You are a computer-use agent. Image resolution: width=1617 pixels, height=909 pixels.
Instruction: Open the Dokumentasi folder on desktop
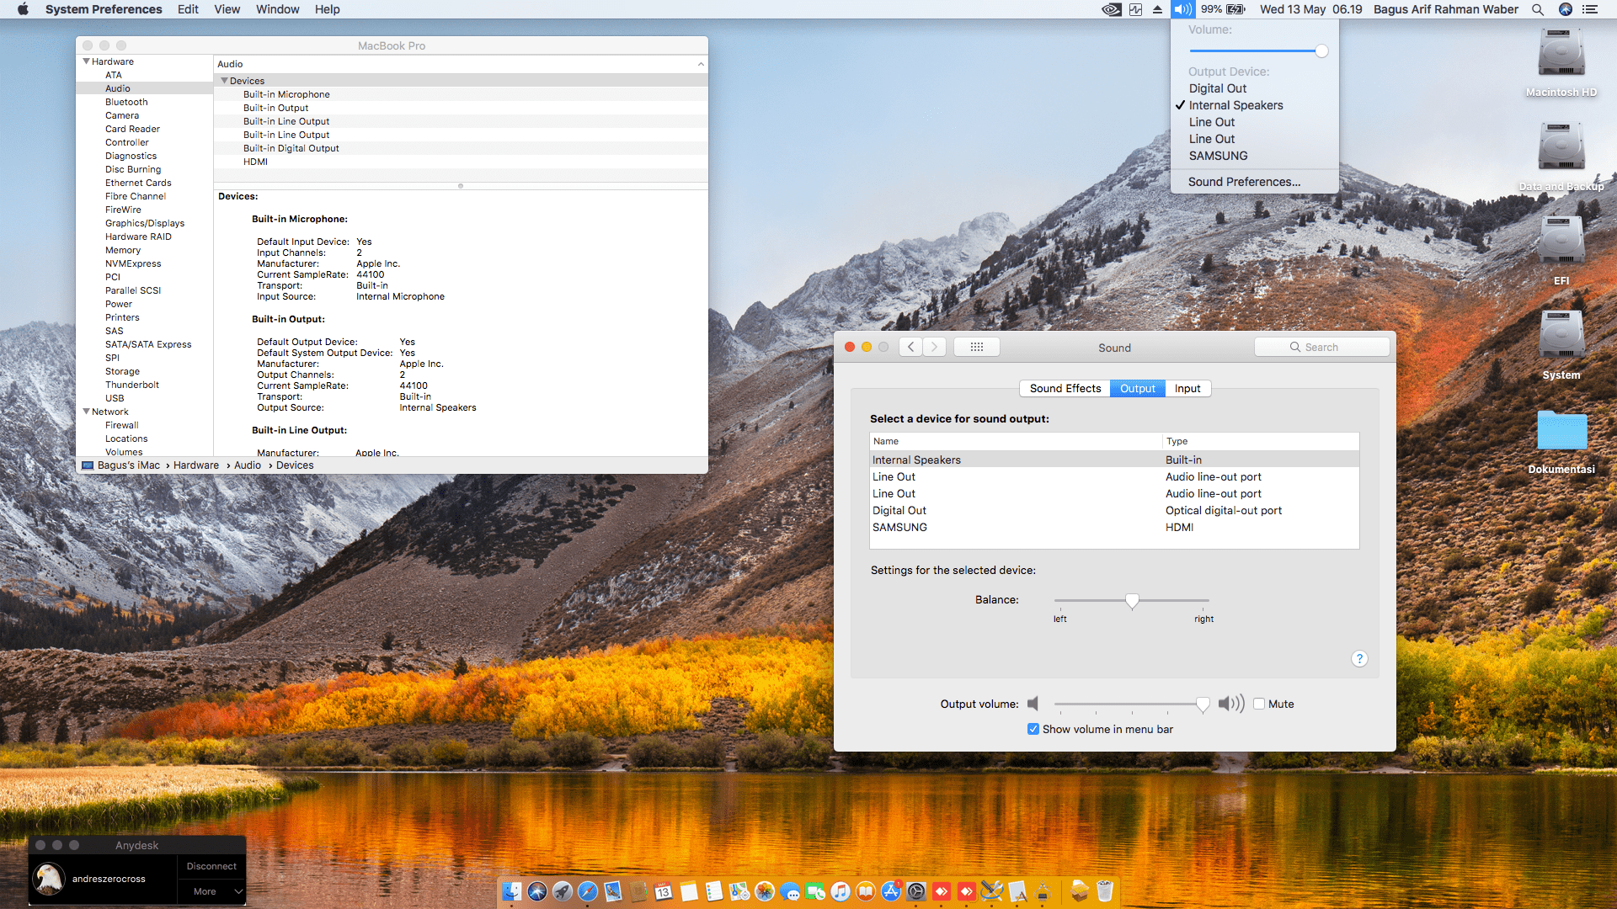pyautogui.click(x=1561, y=431)
